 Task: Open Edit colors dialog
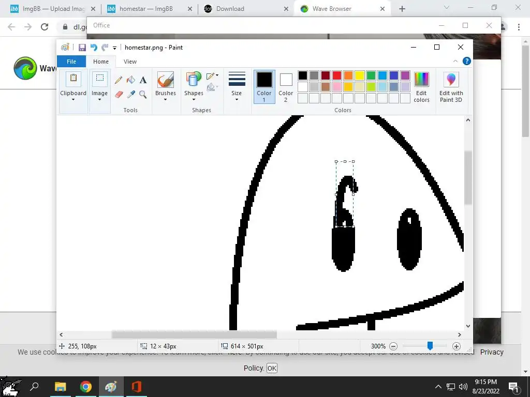(x=421, y=87)
